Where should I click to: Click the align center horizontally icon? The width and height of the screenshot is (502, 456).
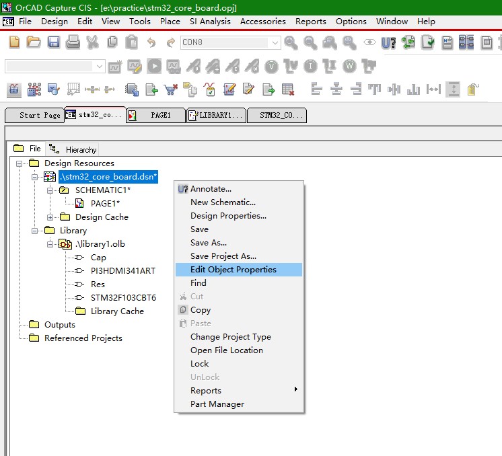[336, 89]
